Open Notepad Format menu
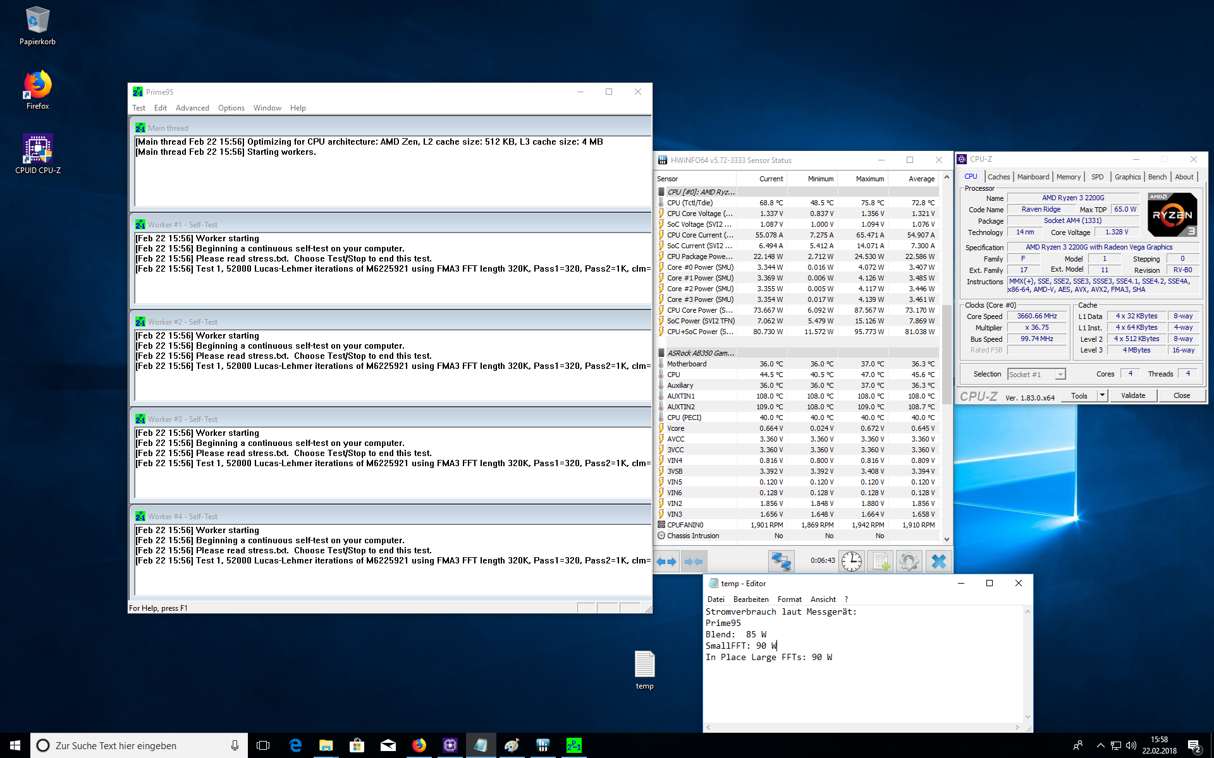Viewport: 1214px width, 758px height. pos(789,599)
